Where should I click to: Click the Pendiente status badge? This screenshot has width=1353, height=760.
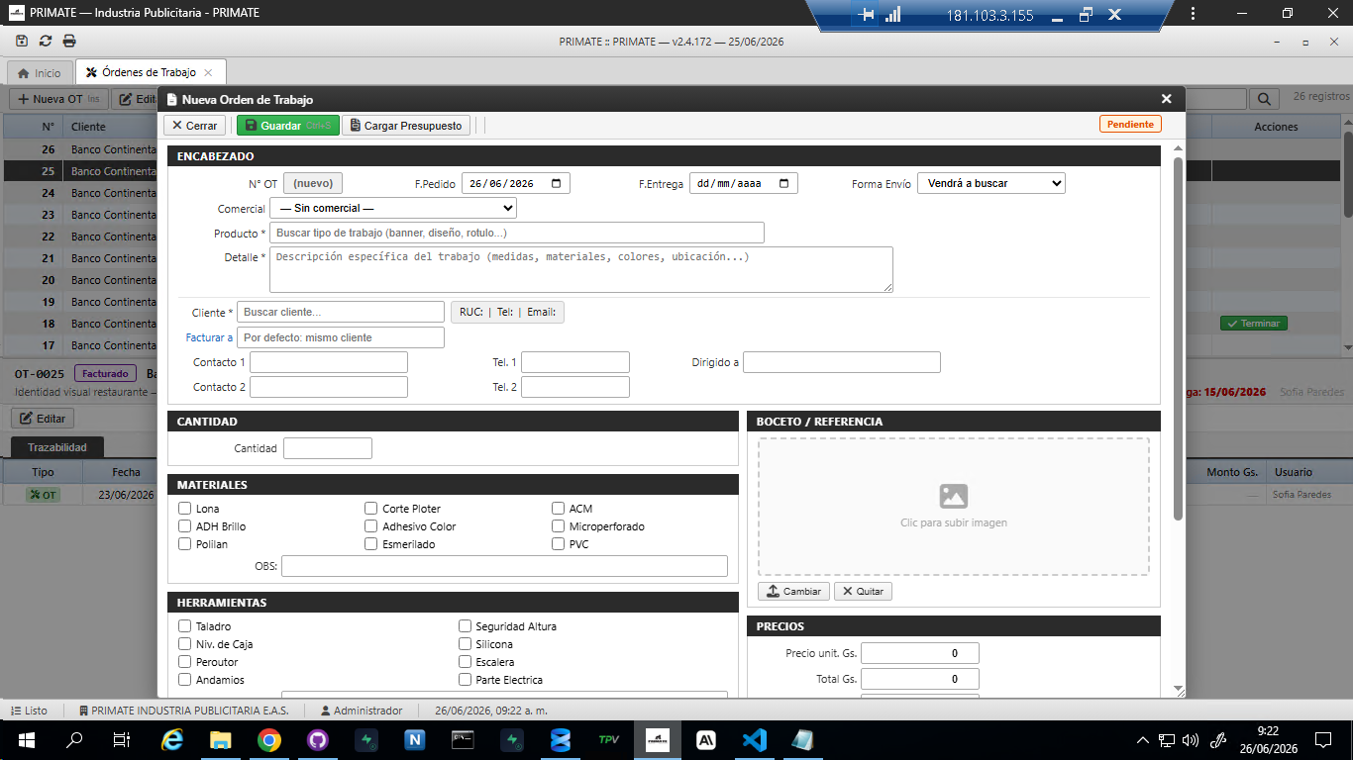click(1130, 125)
